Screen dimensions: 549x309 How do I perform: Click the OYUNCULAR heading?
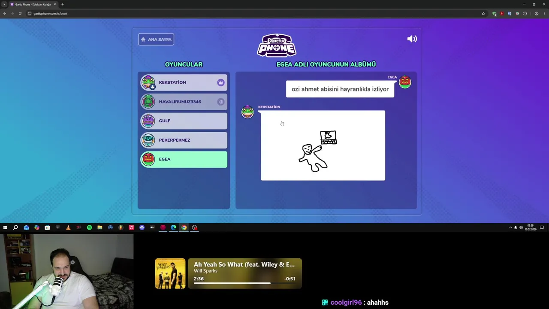point(184,64)
